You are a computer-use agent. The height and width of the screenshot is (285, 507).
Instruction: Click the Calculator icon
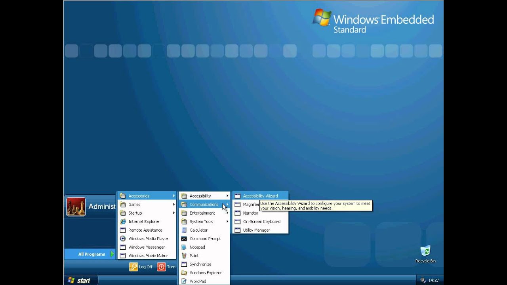click(184, 230)
